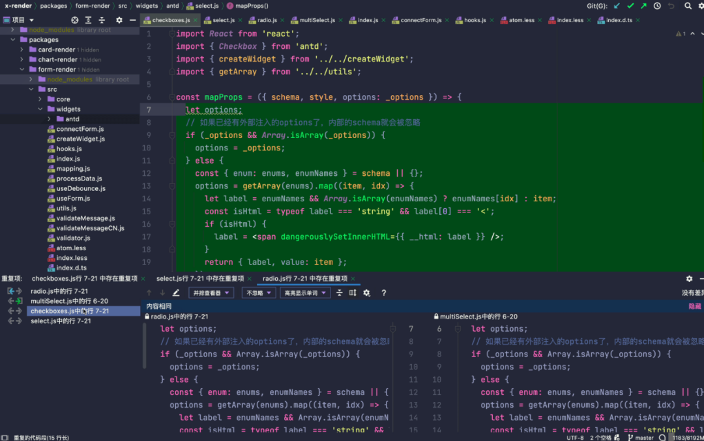Collapse all in the project panel

(x=102, y=20)
